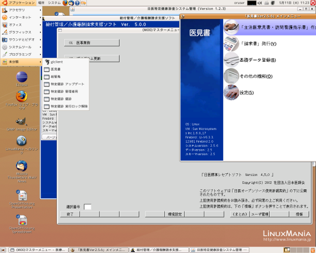The image size is (316, 253).
Task: Expand the インターネット submenu
Action: tap(22, 17)
